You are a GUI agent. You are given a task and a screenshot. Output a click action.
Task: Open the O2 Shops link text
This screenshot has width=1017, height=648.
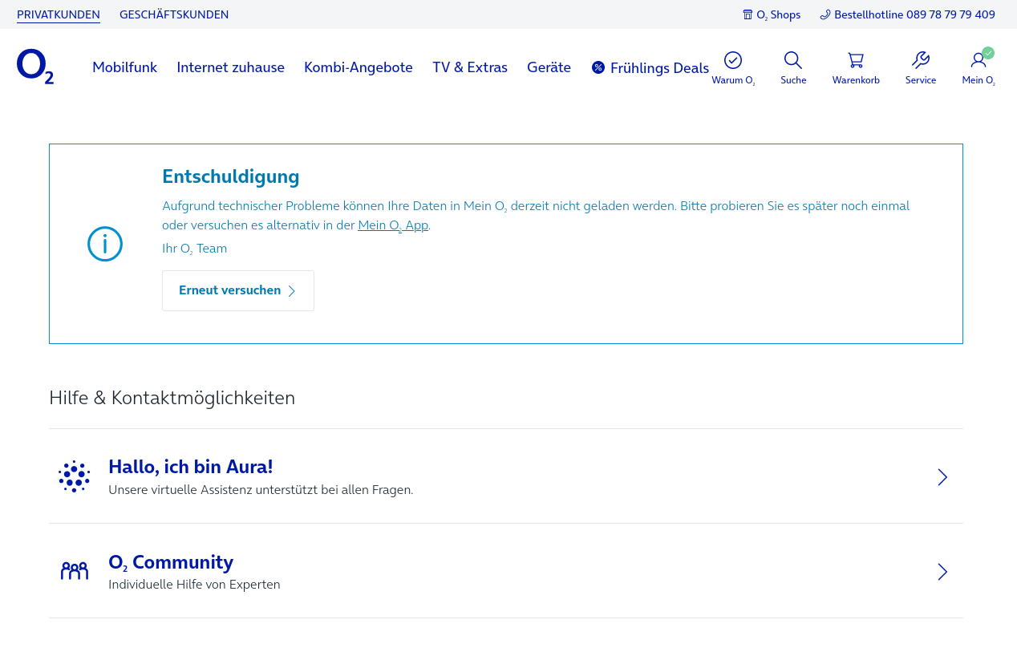click(778, 14)
